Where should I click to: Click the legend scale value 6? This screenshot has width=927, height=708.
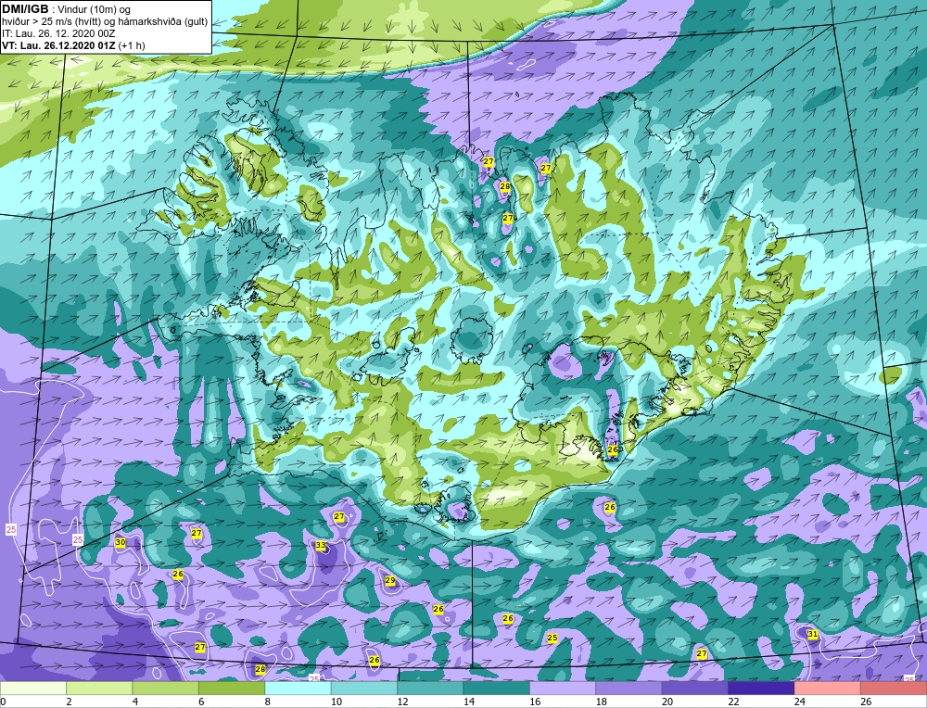[x=201, y=702]
